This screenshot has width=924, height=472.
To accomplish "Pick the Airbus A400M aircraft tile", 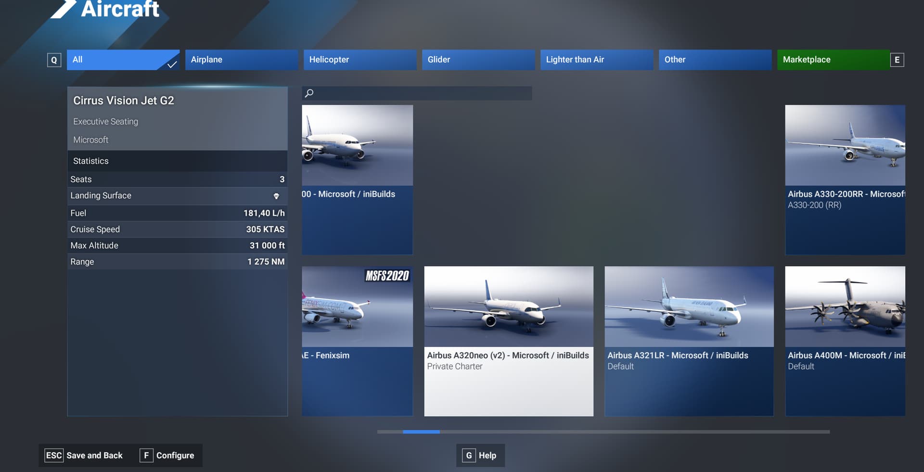I will 845,341.
